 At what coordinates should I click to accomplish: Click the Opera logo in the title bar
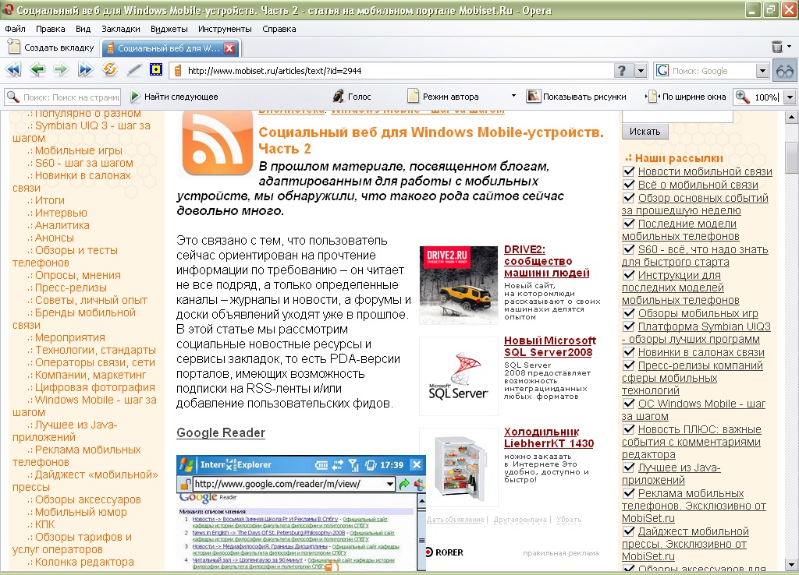[9, 9]
